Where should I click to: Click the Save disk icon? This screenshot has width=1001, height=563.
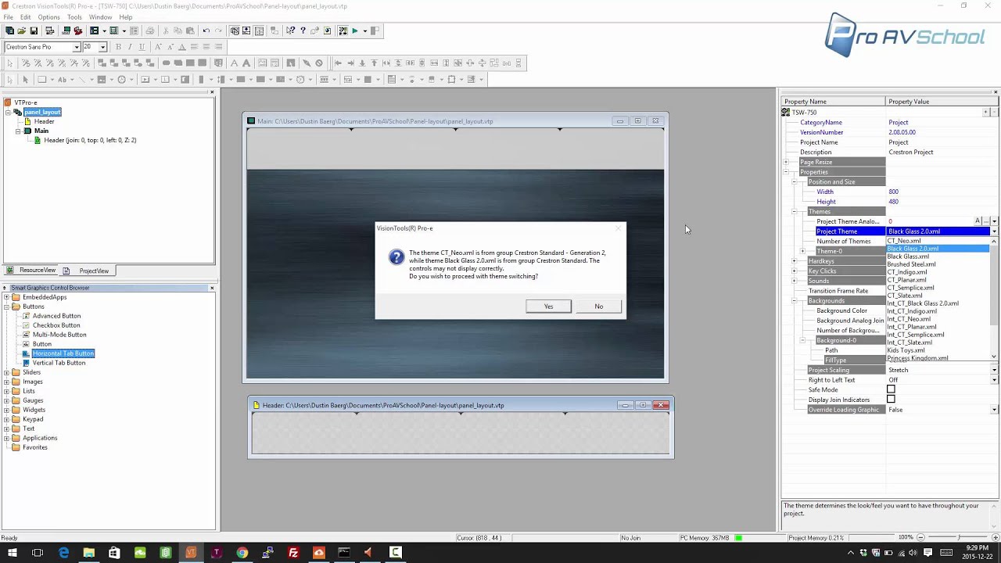pos(34,30)
